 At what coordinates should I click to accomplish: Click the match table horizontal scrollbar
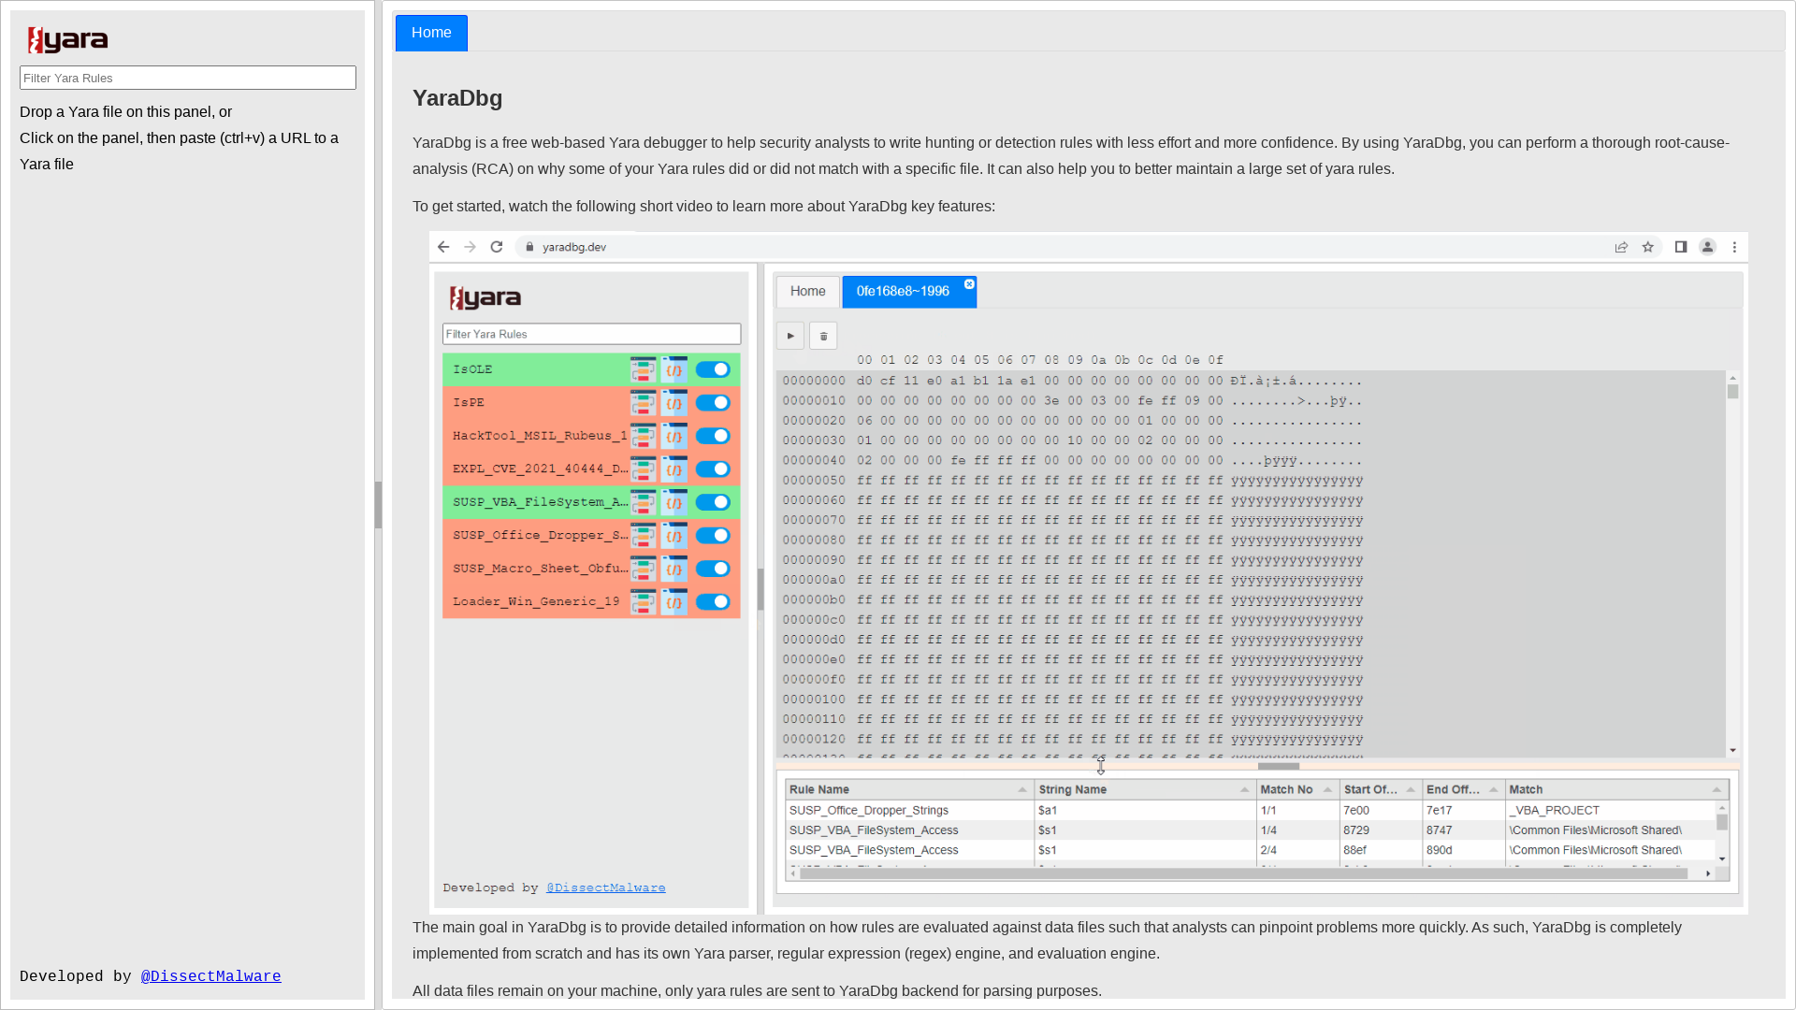click(x=1244, y=873)
